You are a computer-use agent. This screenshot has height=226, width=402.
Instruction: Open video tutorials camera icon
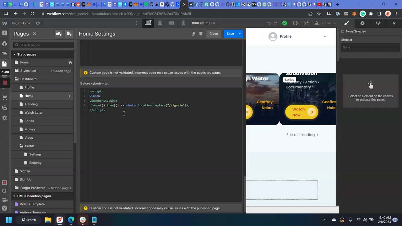tap(4, 200)
